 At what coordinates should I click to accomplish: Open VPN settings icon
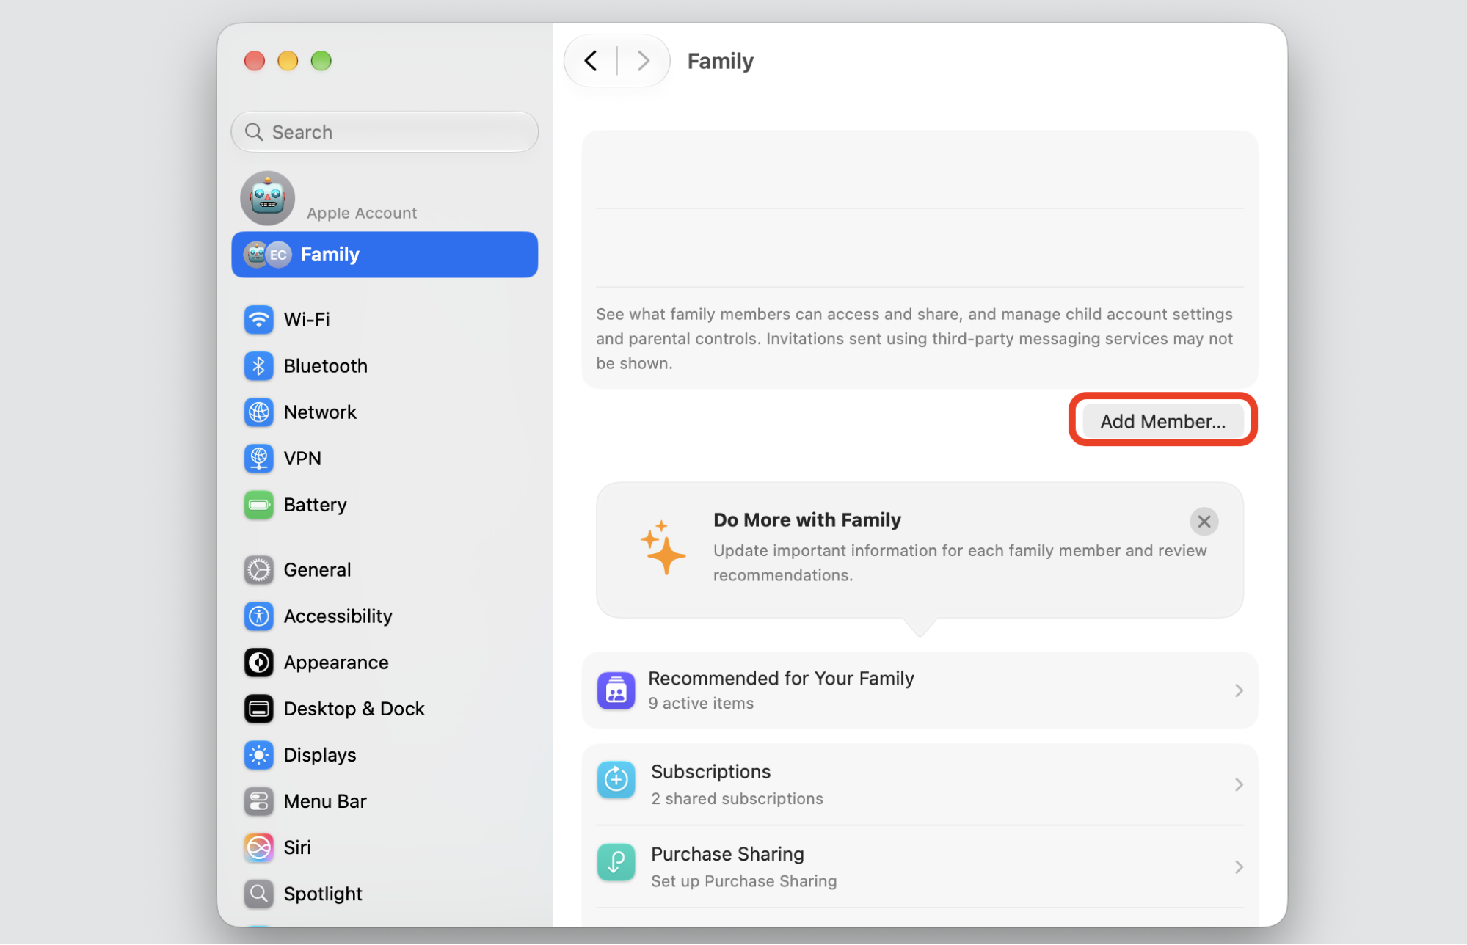(x=258, y=459)
